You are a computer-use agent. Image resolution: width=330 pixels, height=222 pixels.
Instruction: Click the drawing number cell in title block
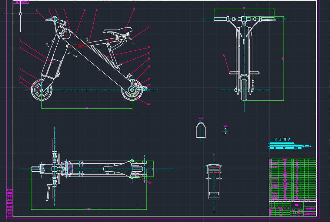[x=310, y=214]
